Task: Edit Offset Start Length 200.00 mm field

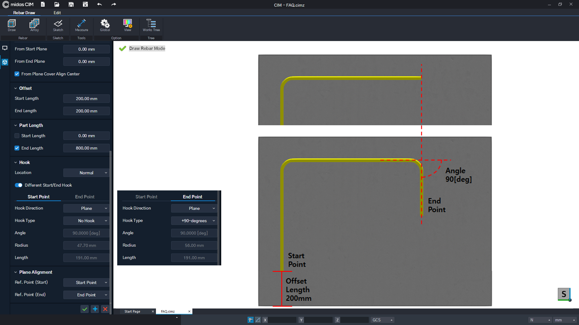Action: tap(86, 99)
